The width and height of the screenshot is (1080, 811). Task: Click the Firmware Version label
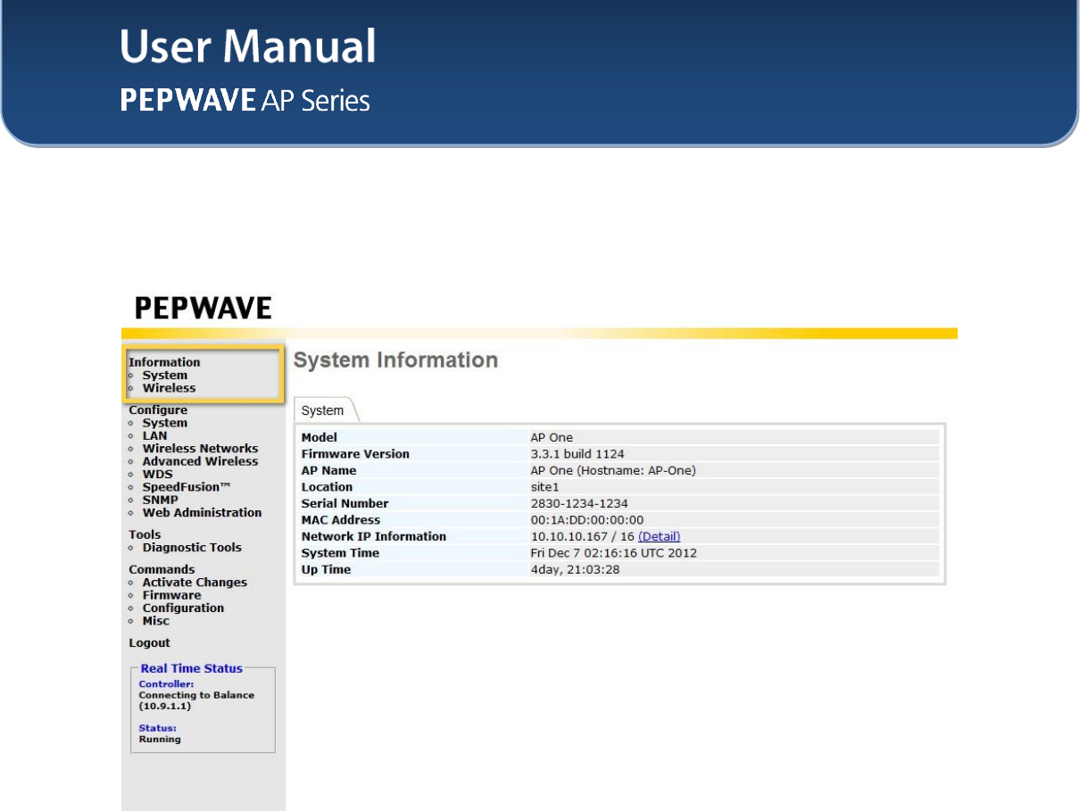tap(355, 454)
